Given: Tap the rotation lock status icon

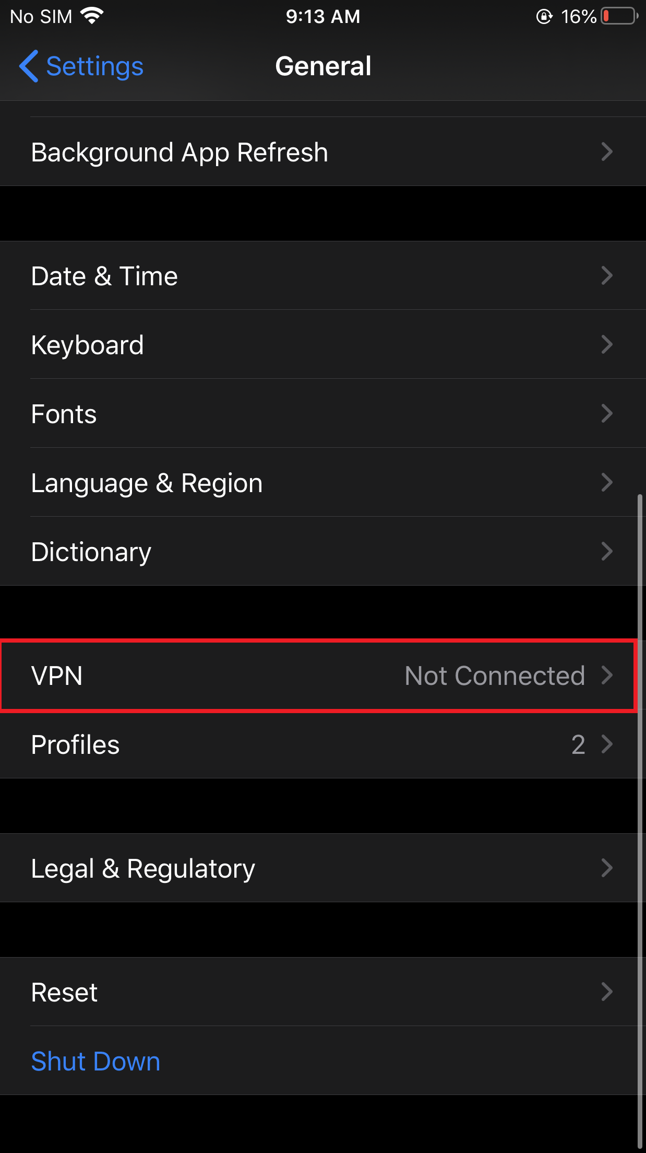Looking at the screenshot, I should tap(544, 17).
